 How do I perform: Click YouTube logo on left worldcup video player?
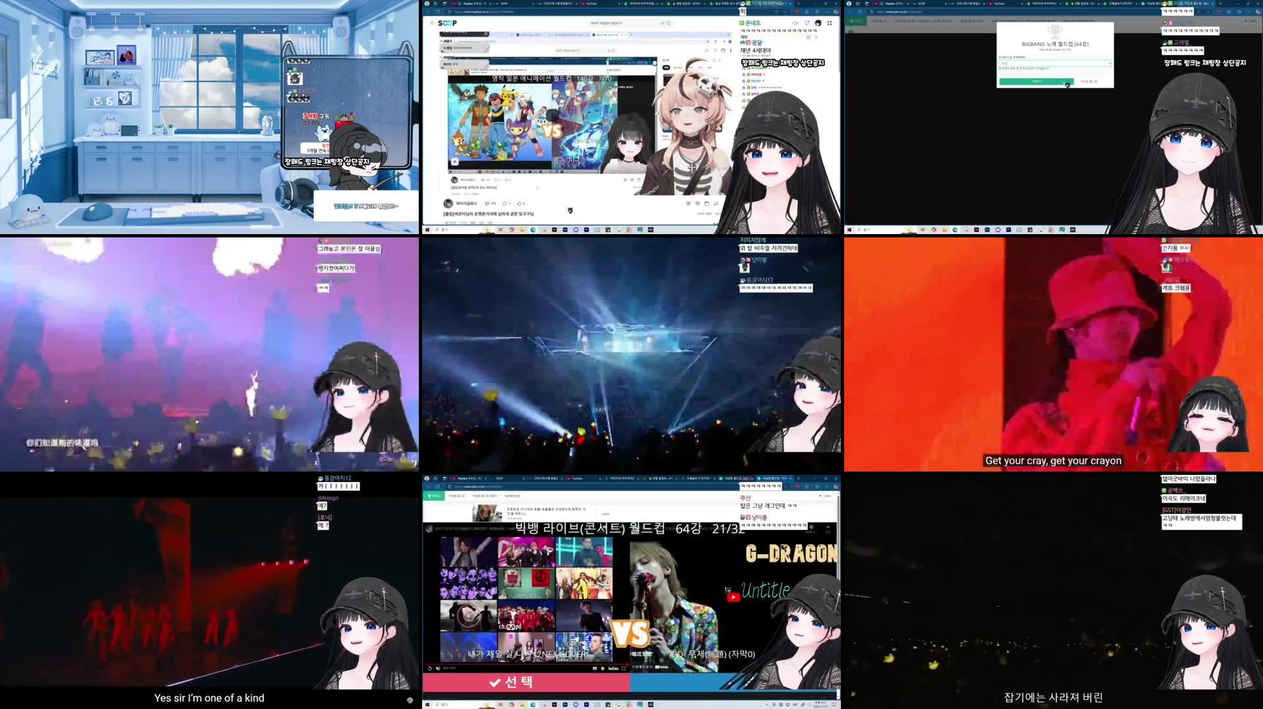613,668
